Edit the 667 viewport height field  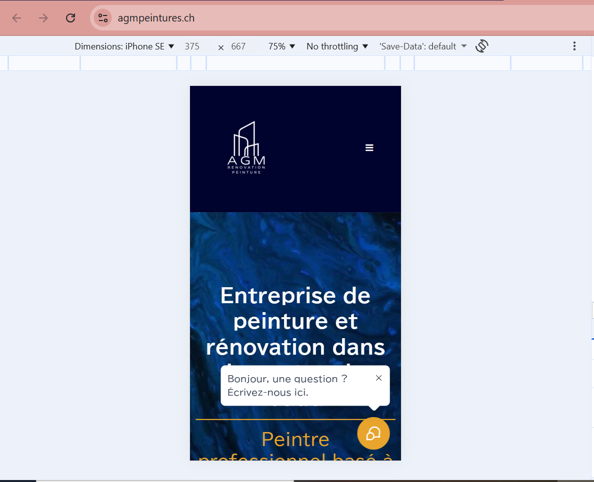click(238, 46)
